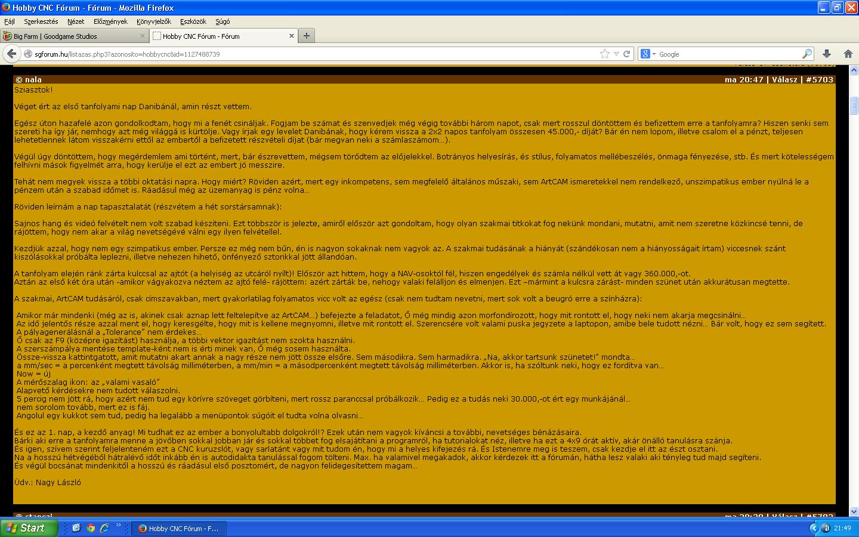Bookmark this page with the star icon

coord(605,54)
